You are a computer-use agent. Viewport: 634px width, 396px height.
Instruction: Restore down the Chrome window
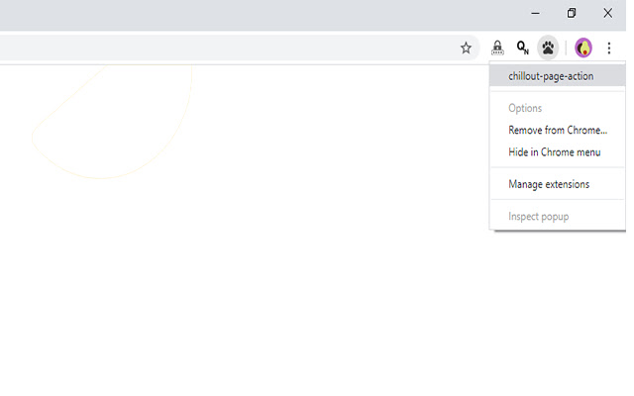tap(572, 13)
